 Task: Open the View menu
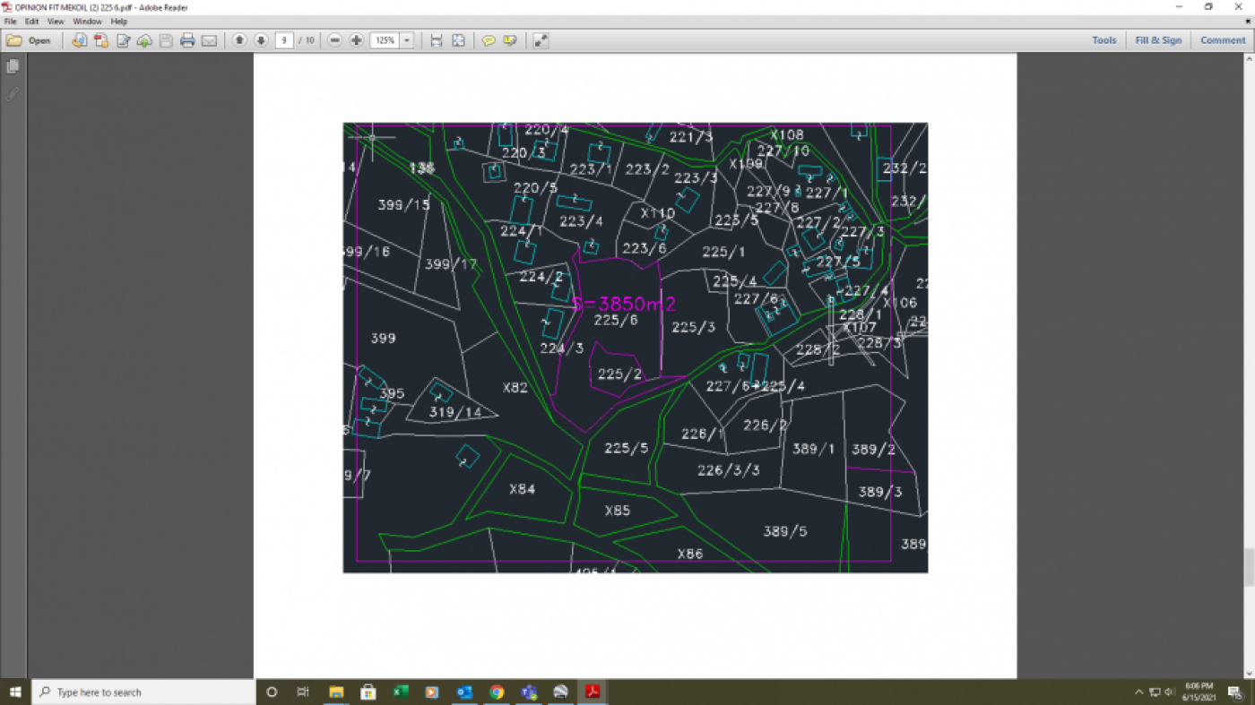pyautogui.click(x=56, y=21)
